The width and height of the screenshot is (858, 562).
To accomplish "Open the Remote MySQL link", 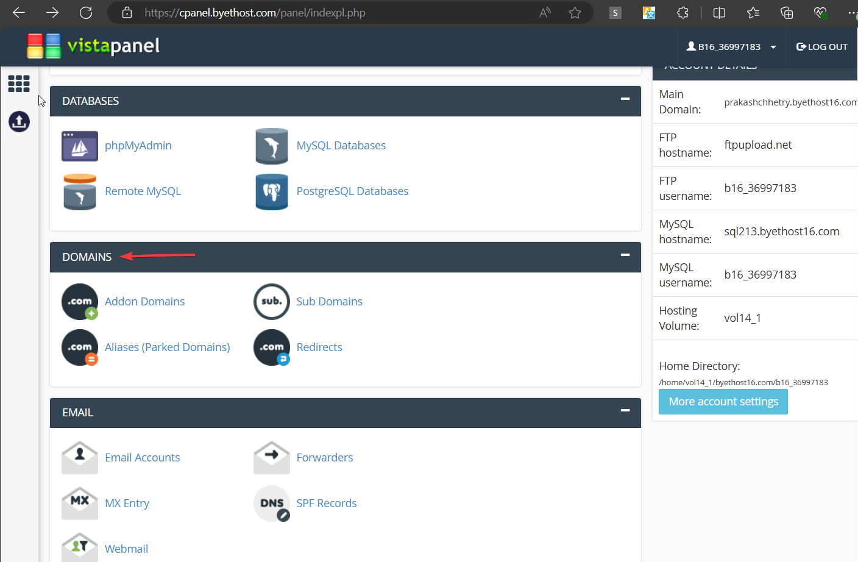I will click(x=143, y=191).
